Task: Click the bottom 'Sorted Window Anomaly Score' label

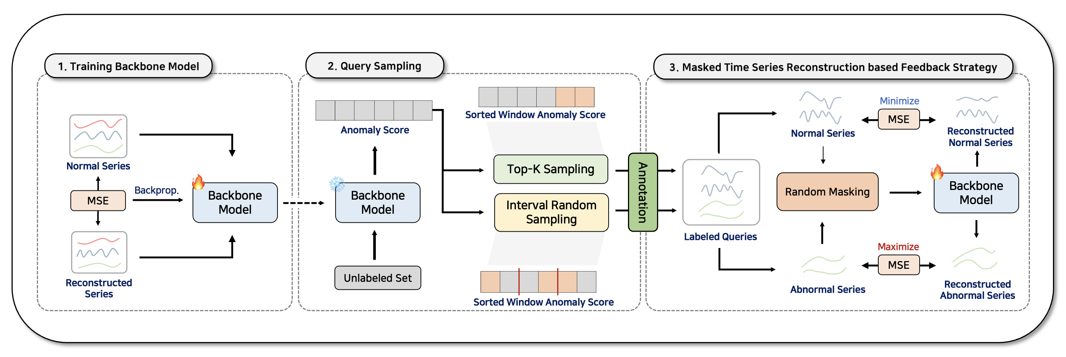Action: (x=543, y=302)
